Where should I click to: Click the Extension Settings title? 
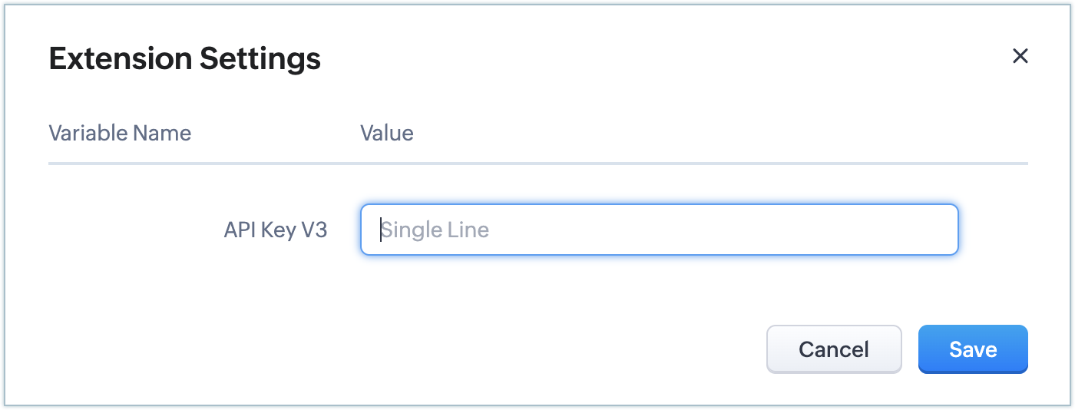pos(185,58)
